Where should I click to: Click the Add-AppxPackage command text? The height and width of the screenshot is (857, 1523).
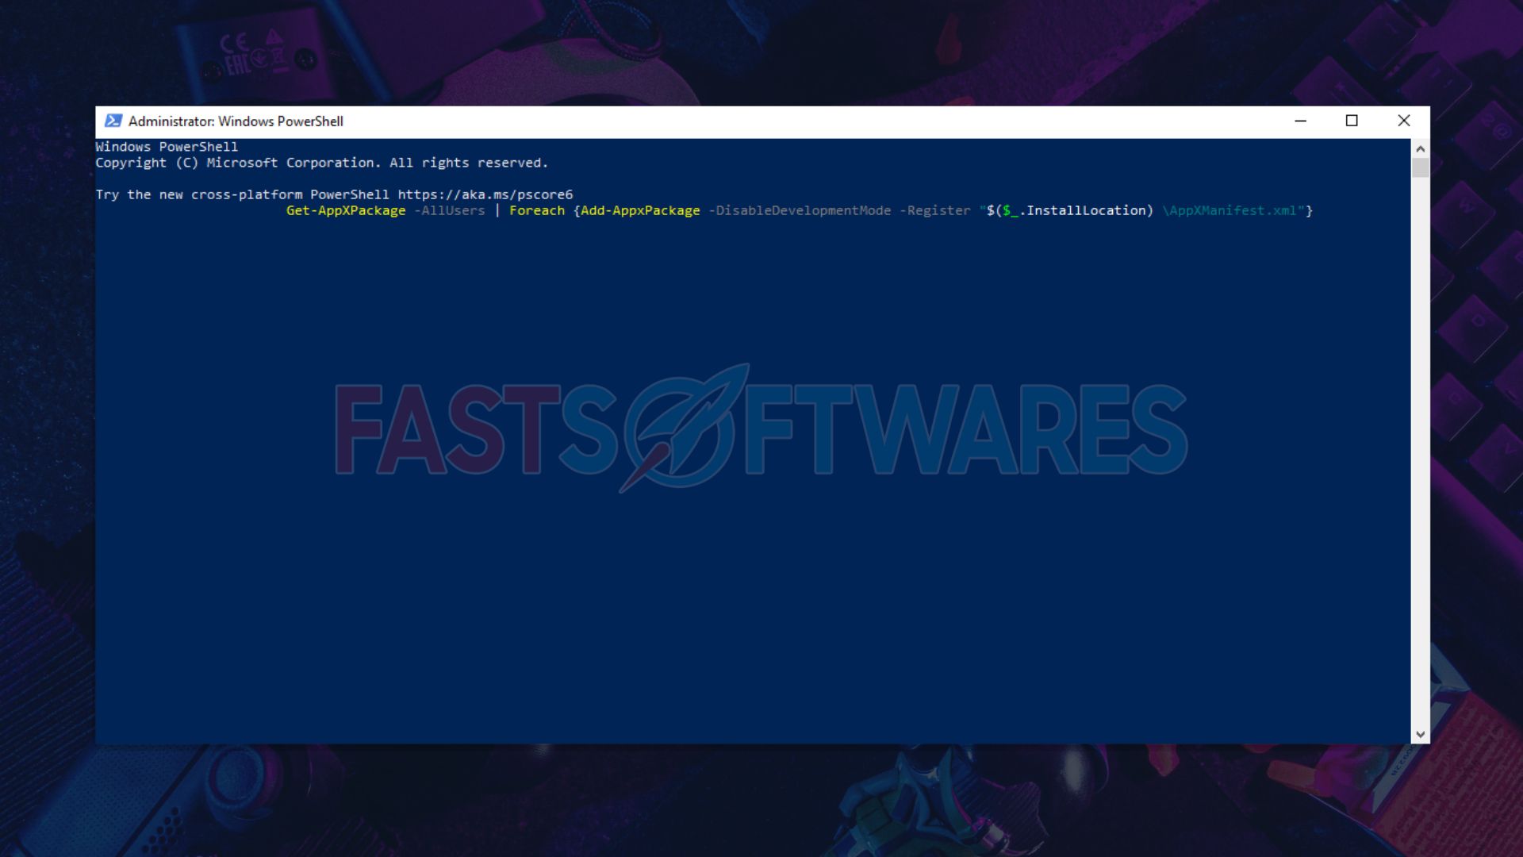pyautogui.click(x=640, y=210)
